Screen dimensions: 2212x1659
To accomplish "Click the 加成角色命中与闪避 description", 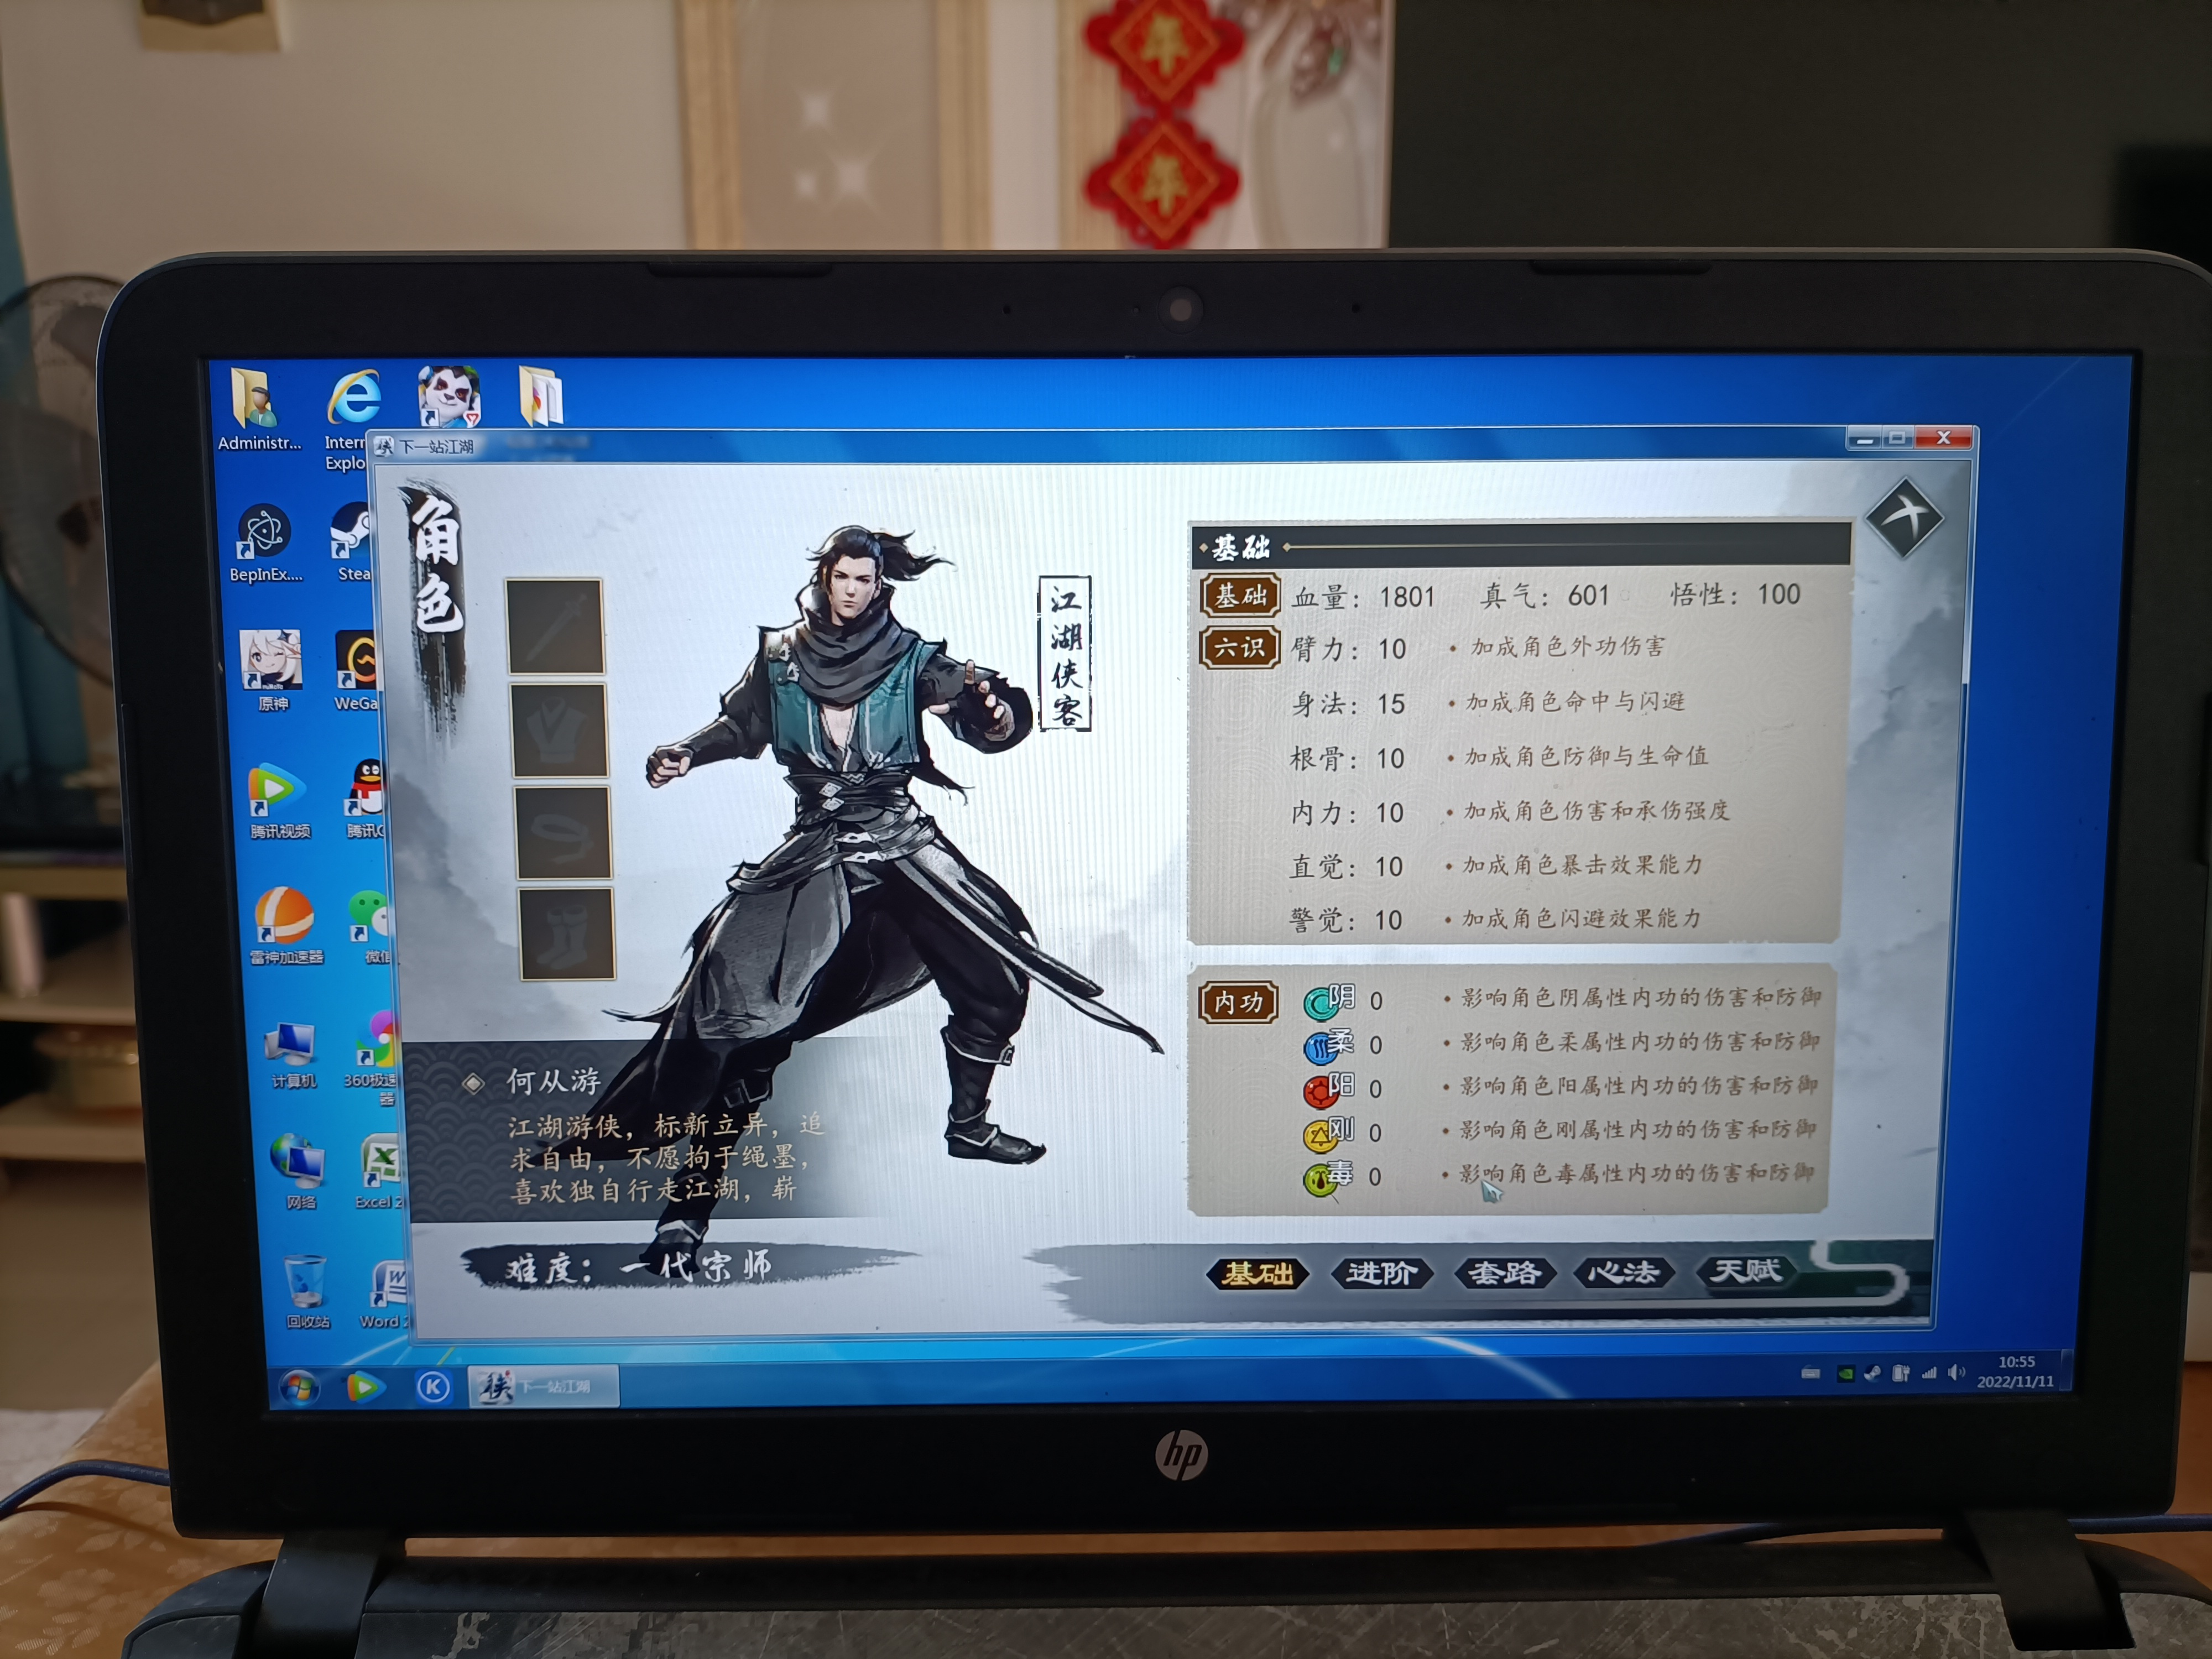I will click(1575, 702).
